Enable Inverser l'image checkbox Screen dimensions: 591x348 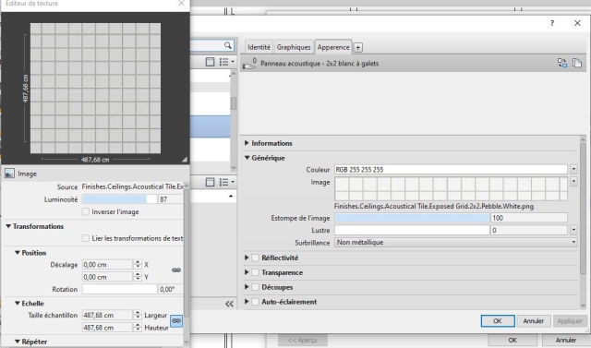(86, 211)
